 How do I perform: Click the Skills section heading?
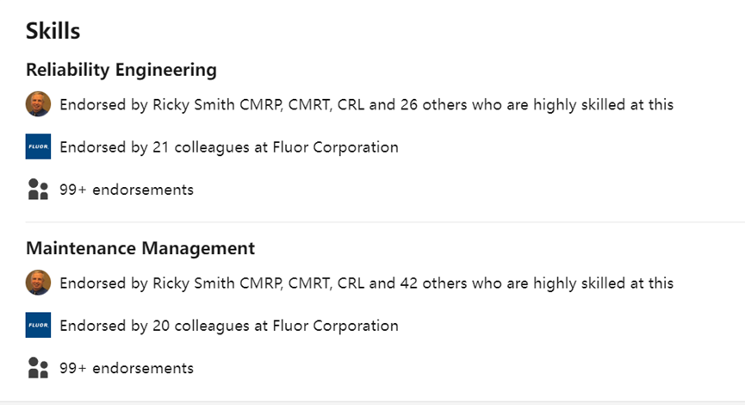[x=53, y=31]
